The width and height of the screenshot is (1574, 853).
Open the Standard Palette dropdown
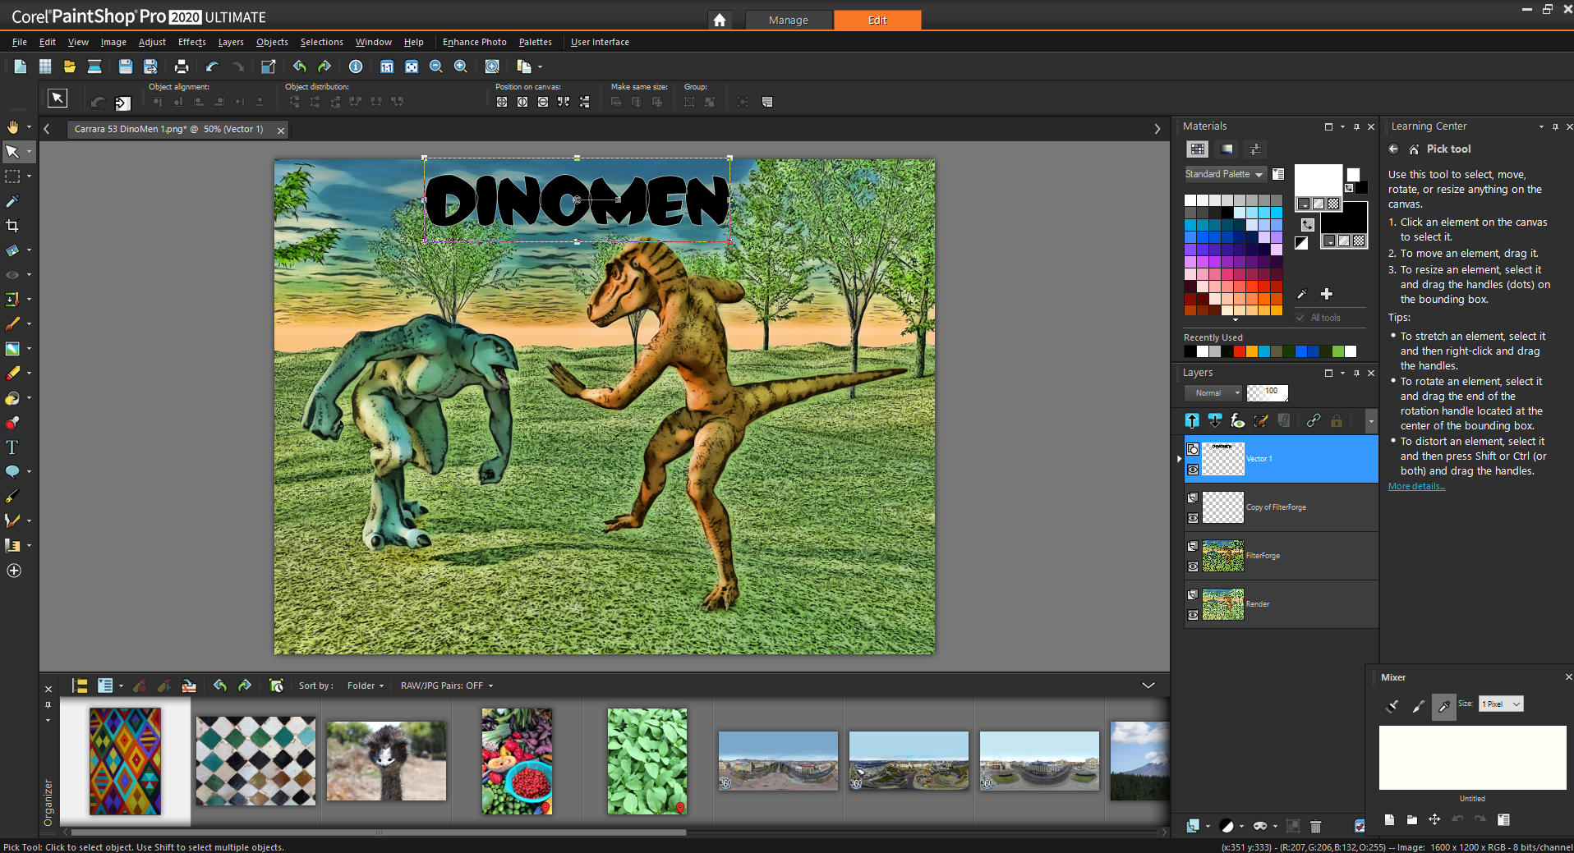[1223, 174]
